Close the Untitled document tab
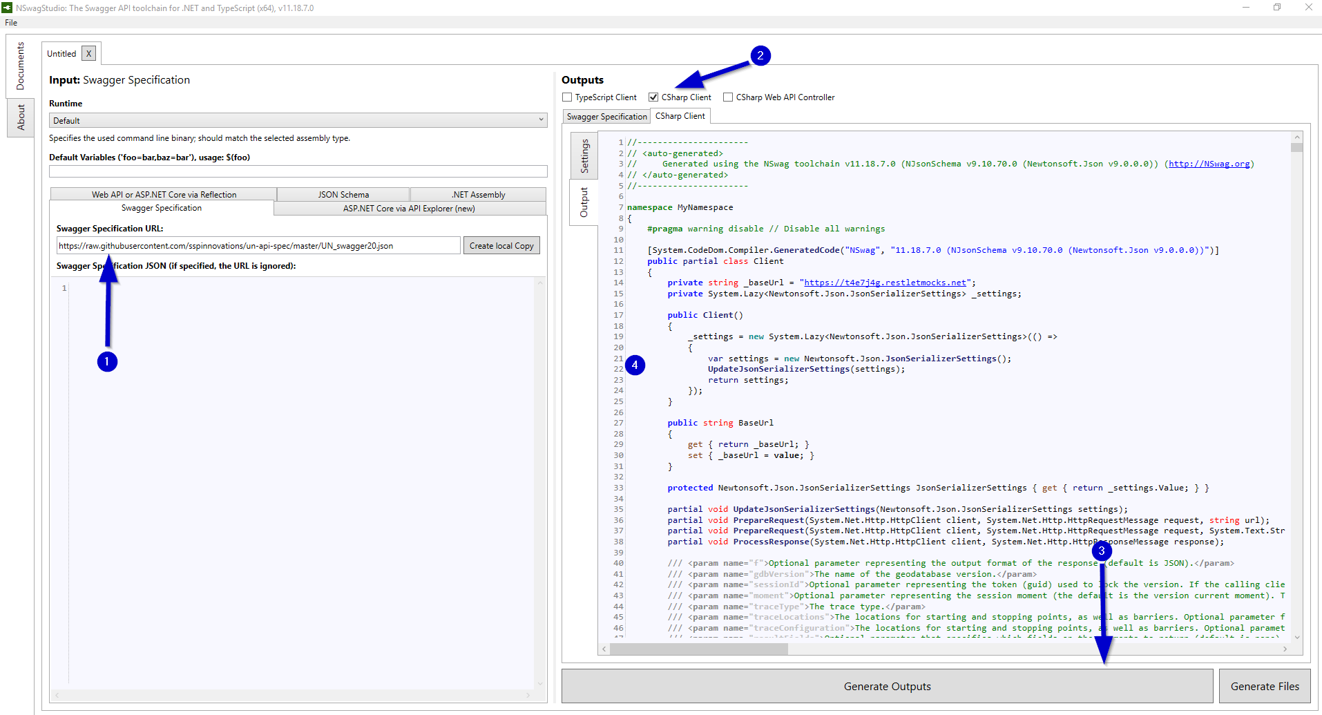Viewport: 1322px width, 715px height. tap(88, 53)
